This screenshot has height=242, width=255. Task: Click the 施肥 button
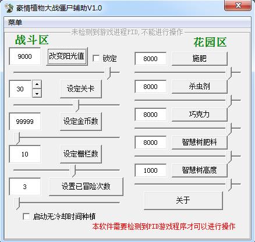pyautogui.click(x=200, y=58)
